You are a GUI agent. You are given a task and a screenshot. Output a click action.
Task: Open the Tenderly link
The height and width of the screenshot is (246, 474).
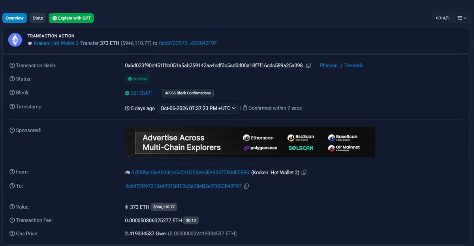[354, 65]
